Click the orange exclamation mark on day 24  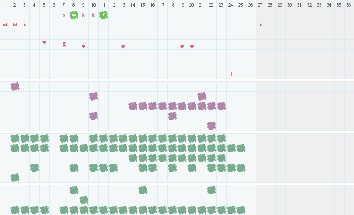(x=231, y=74)
